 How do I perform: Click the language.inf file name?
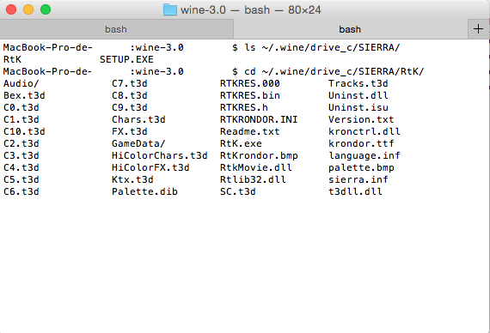(x=364, y=155)
